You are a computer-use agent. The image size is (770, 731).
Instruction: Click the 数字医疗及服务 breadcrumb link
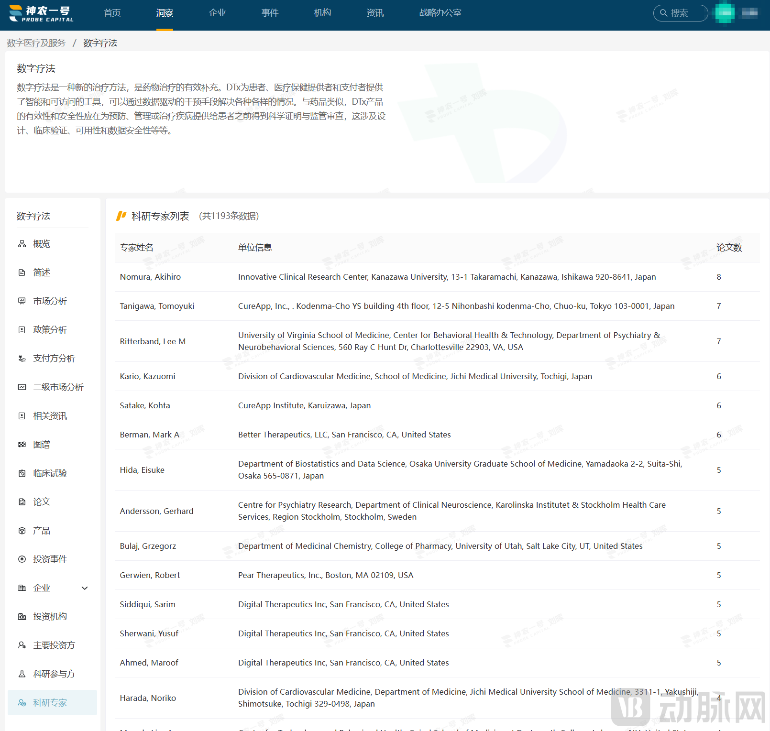point(36,43)
